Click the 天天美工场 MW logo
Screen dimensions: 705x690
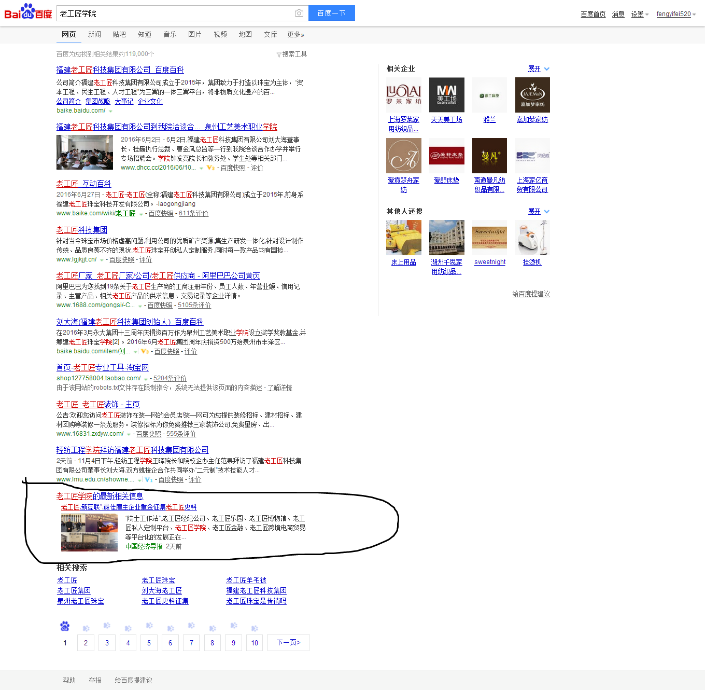coord(446,95)
